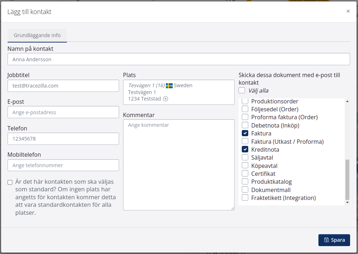Select the Följesedel (Order) checkbox

pyautogui.click(x=245, y=109)
